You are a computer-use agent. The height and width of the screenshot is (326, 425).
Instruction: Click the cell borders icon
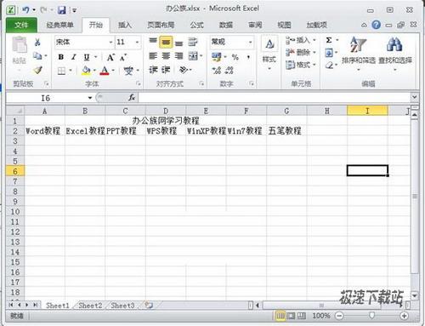[x=61, y=71]
